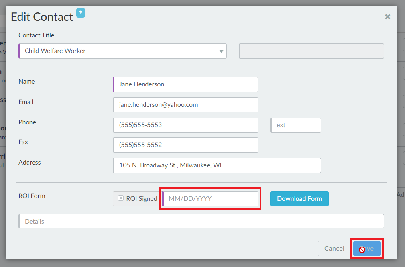Click the grayed-out field beside Contact Title

[x=311, y=51]
